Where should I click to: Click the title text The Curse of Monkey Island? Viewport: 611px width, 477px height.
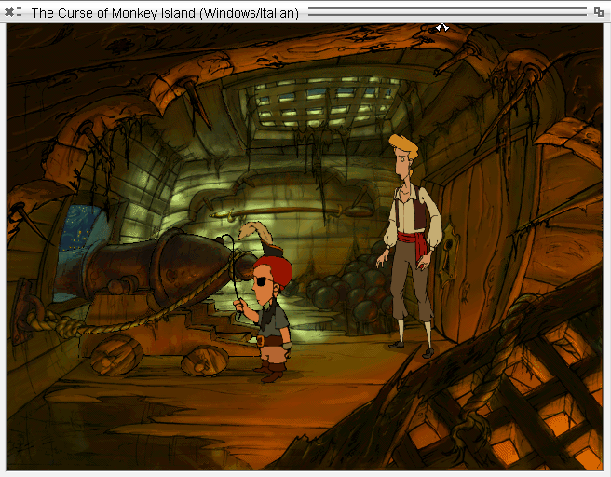pyautogui.click(x=114, y=13)
